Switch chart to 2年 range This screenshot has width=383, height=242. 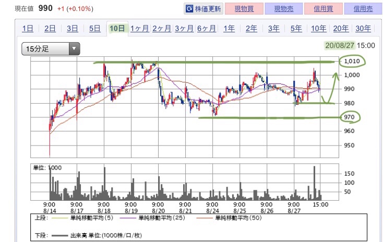click(252, 29)
